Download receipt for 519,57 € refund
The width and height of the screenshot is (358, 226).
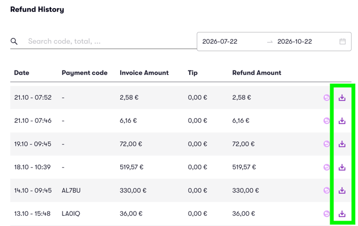click(342, 167)
